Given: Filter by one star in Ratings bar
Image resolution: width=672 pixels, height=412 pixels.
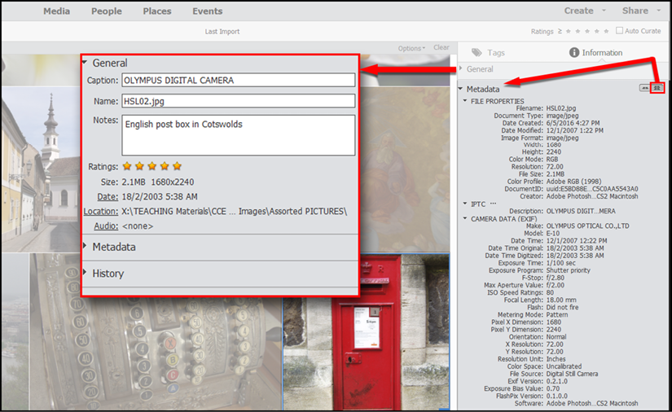Looking at the screenshot, I should [x=569, y=31].
